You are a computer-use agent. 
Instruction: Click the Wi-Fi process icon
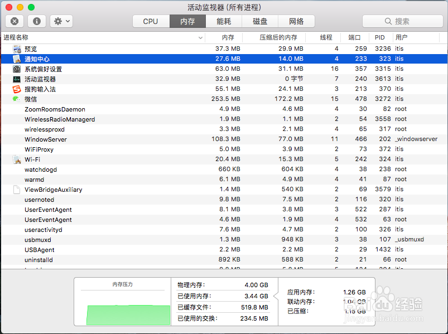17,159
